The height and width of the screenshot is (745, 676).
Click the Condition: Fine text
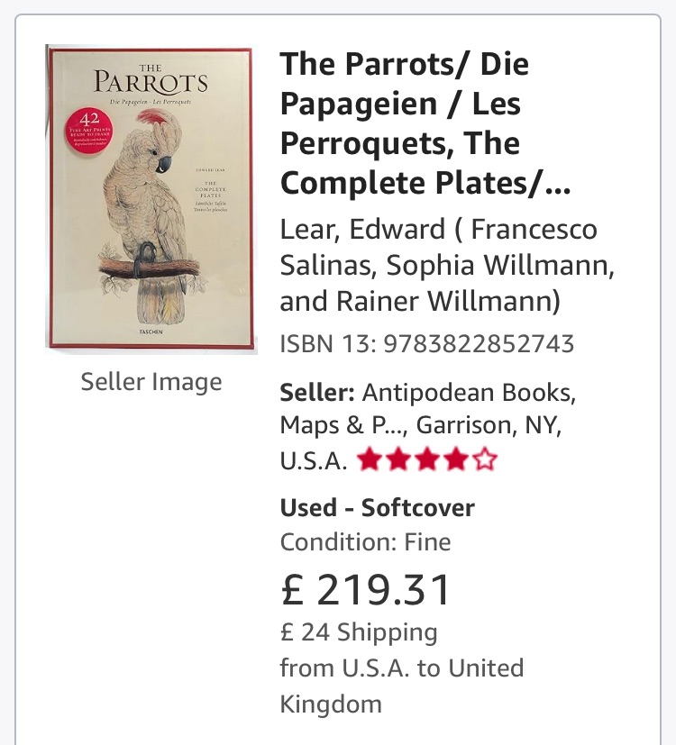point(365,541)
